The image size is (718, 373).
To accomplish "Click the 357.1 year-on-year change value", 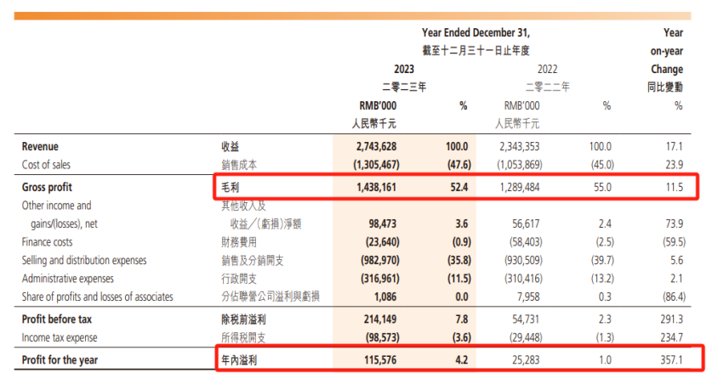I will [672, 359].
